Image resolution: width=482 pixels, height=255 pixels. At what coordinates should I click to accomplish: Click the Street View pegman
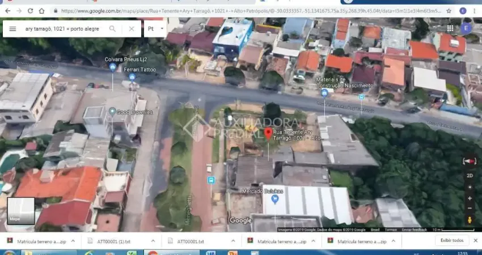coord(470,220)
